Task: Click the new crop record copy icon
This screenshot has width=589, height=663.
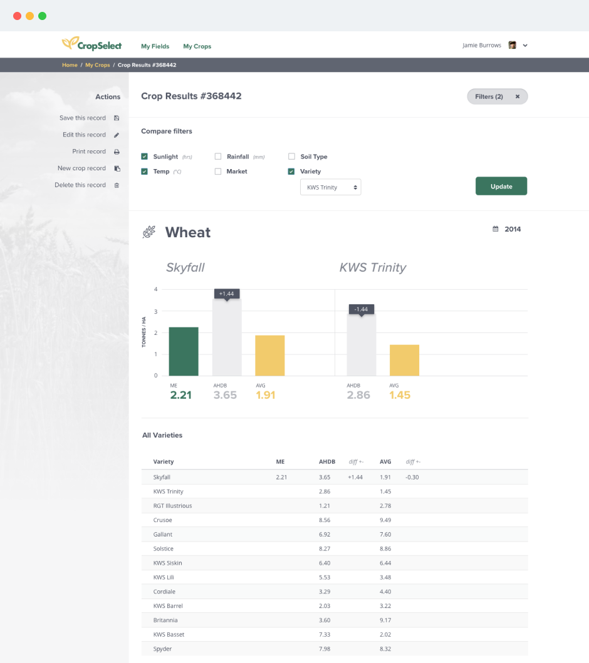Action: pyautogui.click(x=117, y=168)
